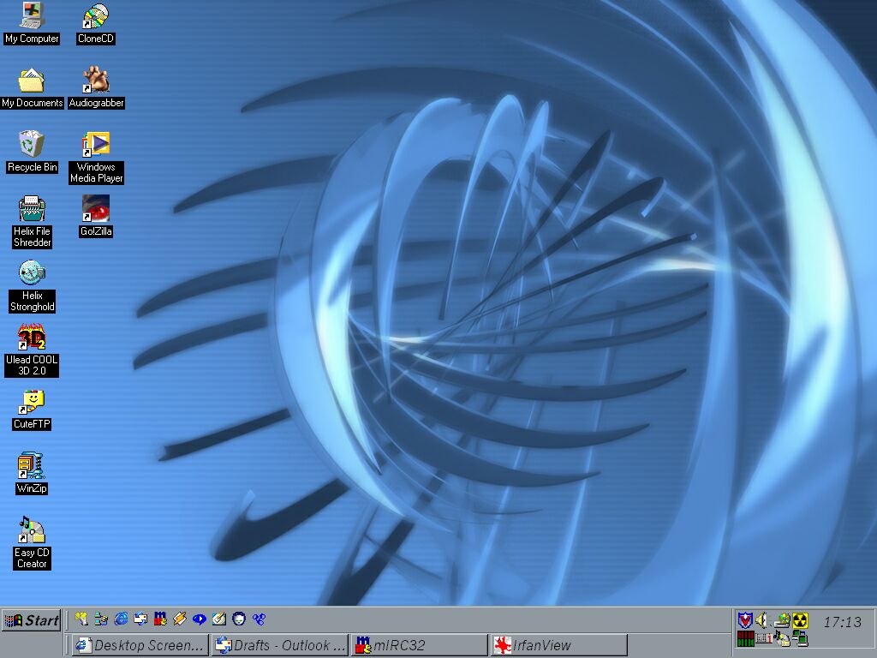877x658 pixels.
Task: Click the WinZip desktop icon
Action: pos(32,466)
